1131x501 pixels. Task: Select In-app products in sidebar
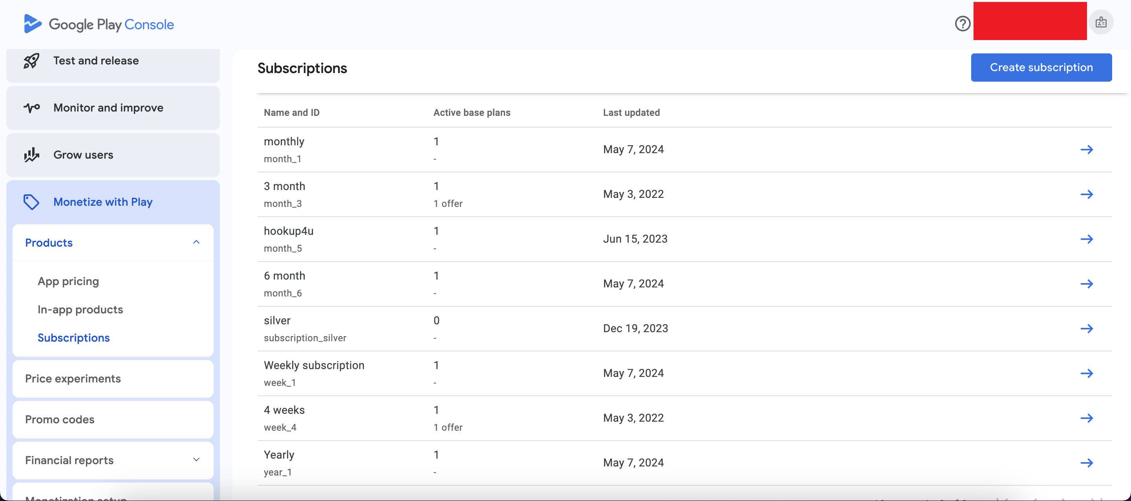80,309
